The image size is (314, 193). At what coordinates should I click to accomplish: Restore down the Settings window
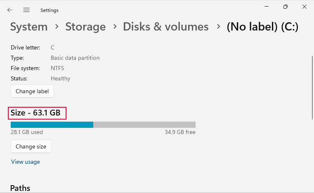[x=286, y=7]
